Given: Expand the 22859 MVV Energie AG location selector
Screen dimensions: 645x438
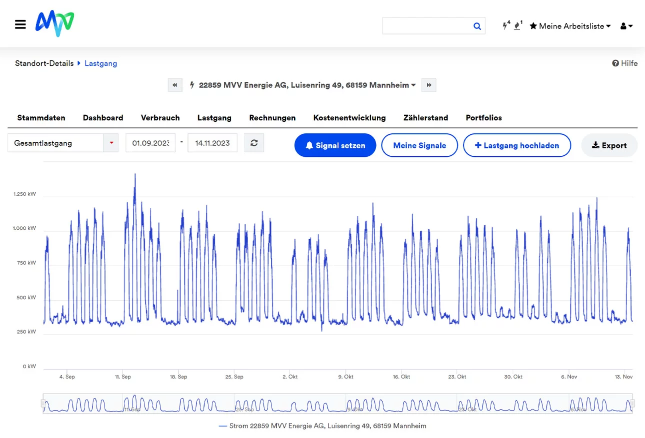Looking at the screenshot, I should pyautogui.click(x=303, y=85).
